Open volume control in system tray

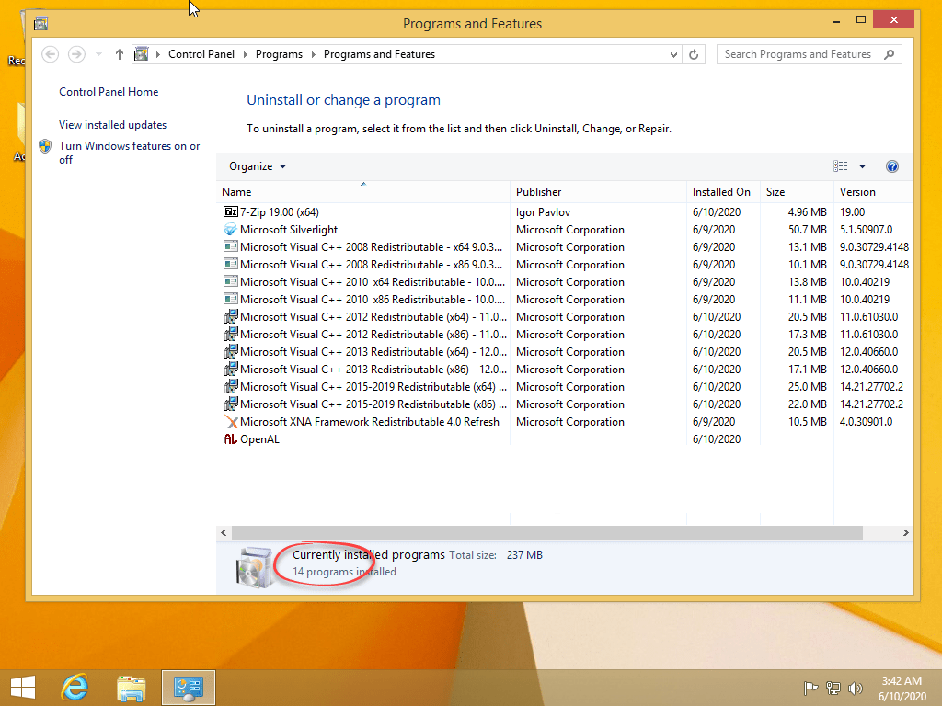click(855, 688)
